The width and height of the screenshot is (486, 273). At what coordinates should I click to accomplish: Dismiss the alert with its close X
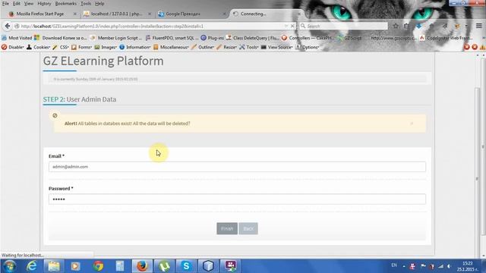[412, 124]
